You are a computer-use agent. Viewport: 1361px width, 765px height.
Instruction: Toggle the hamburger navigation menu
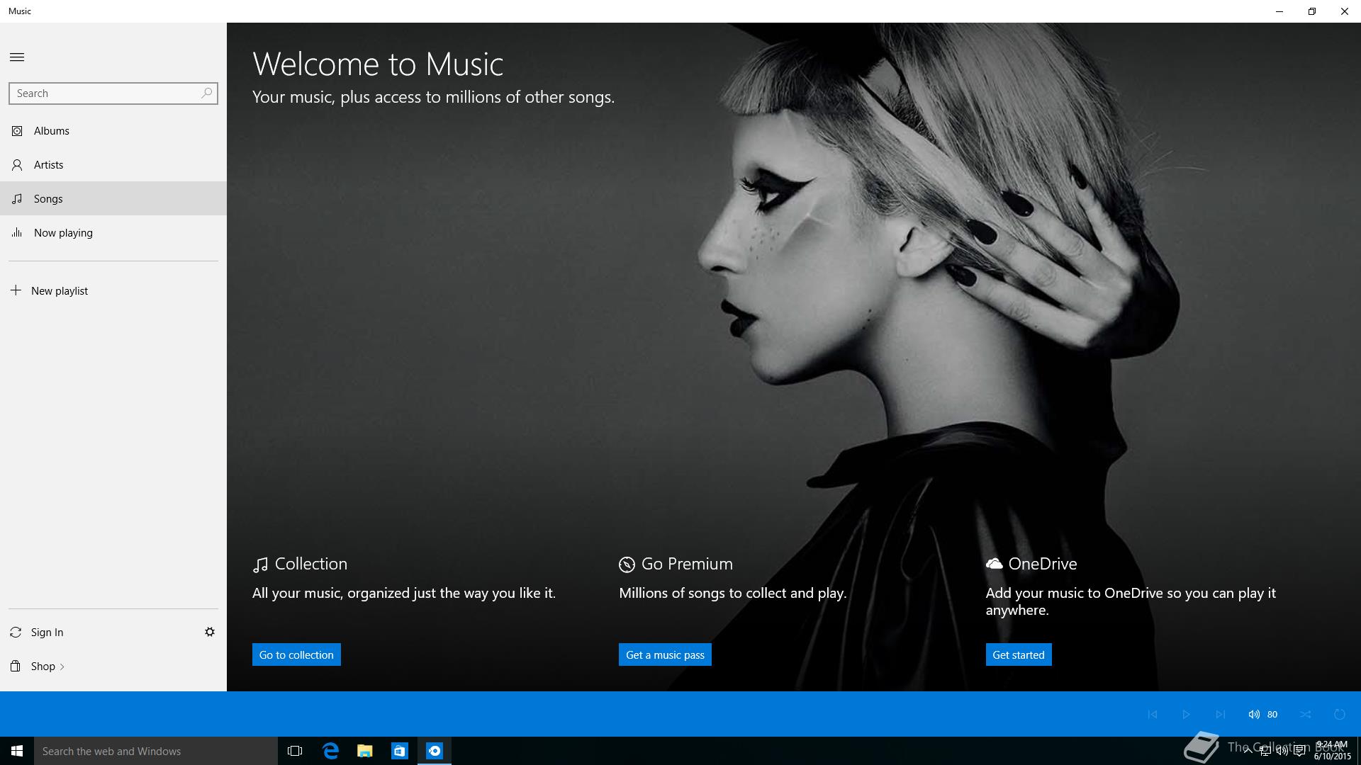click(17, 57)
